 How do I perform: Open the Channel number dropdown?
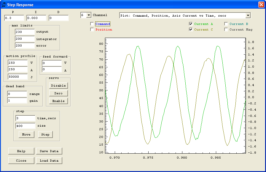pyautogui.click(x=88, y=15)
